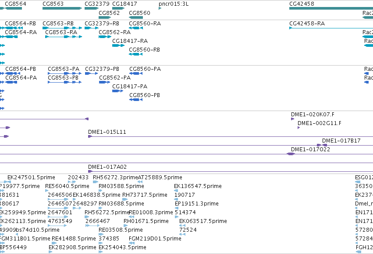Screen dimensions: 373x254
Task: Select the CG32379 gene feature
Action: (92, 8)
